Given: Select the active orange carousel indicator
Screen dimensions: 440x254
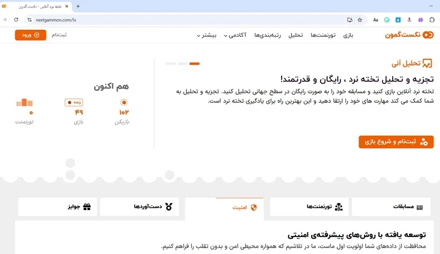Looking at the screenshot, I should [x=195, y=64].
